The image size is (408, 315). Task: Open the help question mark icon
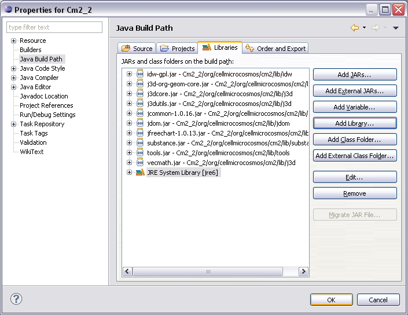pos(16,299)
